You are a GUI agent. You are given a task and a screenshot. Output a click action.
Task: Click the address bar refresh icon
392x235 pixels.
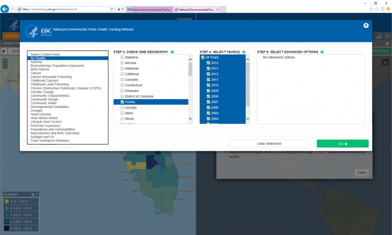click(123, 9)
